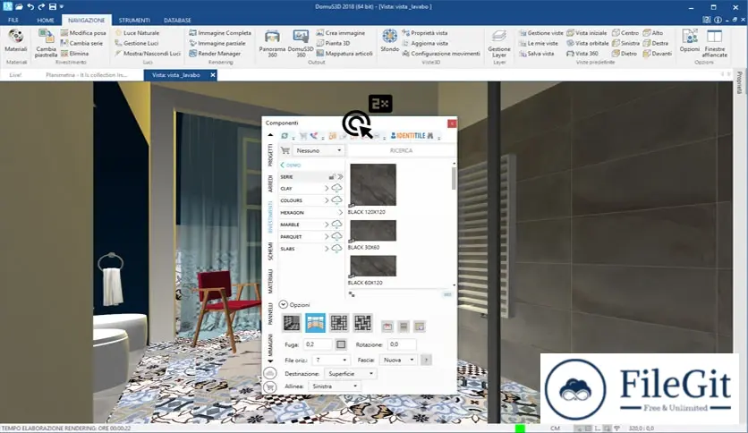
Task: Open the Allinea Sinistra dropdown
Action: pyautogui.click(x=334, y=386)
